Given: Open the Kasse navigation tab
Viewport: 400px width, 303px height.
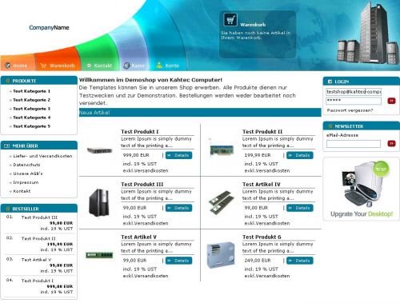Looking at the screenshot, I should pos(134,66).
